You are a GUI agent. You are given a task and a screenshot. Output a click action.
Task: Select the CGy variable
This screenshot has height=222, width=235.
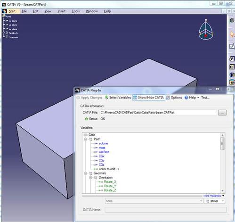tap(102, 160)
